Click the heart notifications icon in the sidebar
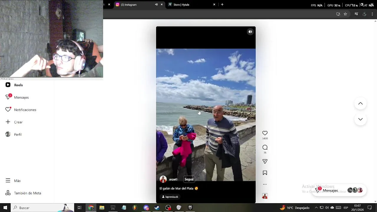 tap(8, 110)
